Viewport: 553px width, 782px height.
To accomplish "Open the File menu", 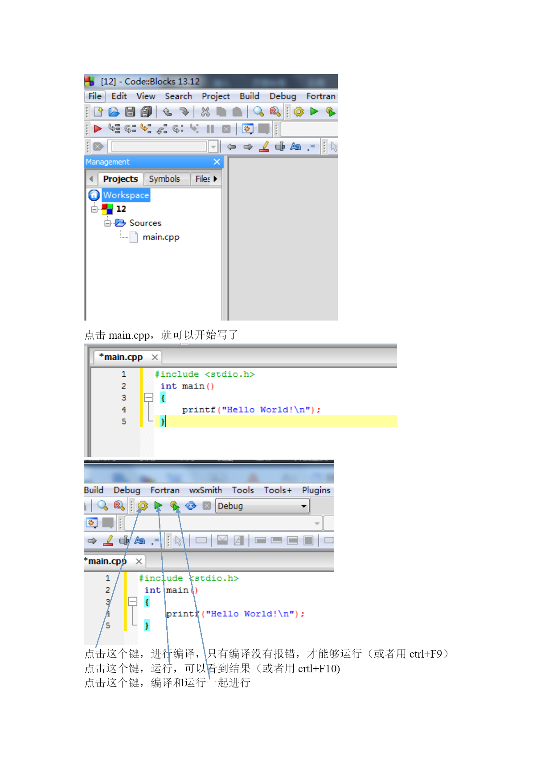I will coord(94,96).
